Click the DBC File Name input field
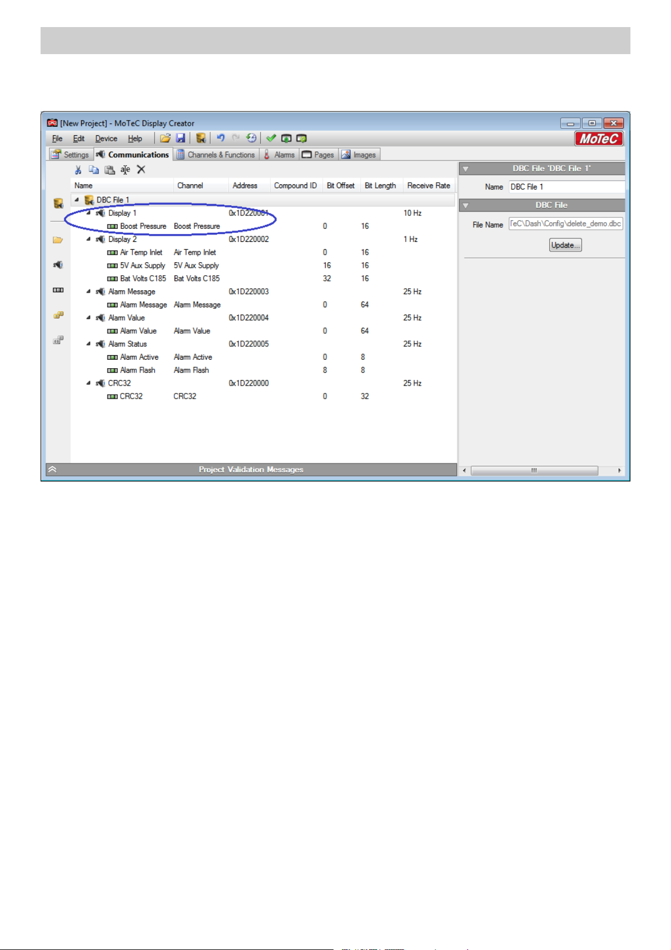The width and height of the screenshot is (671, 950). (565, 224)
